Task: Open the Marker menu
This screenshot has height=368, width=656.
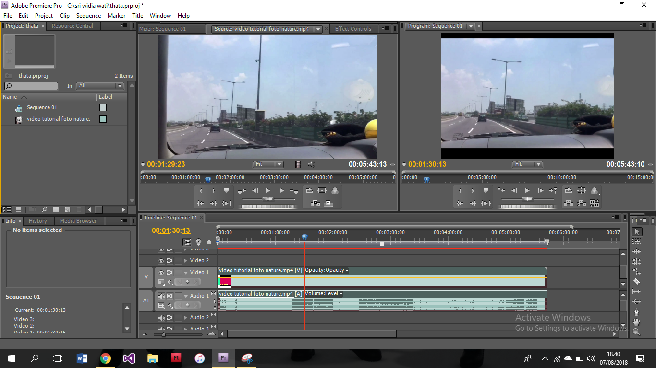Action: click(117, 16)
